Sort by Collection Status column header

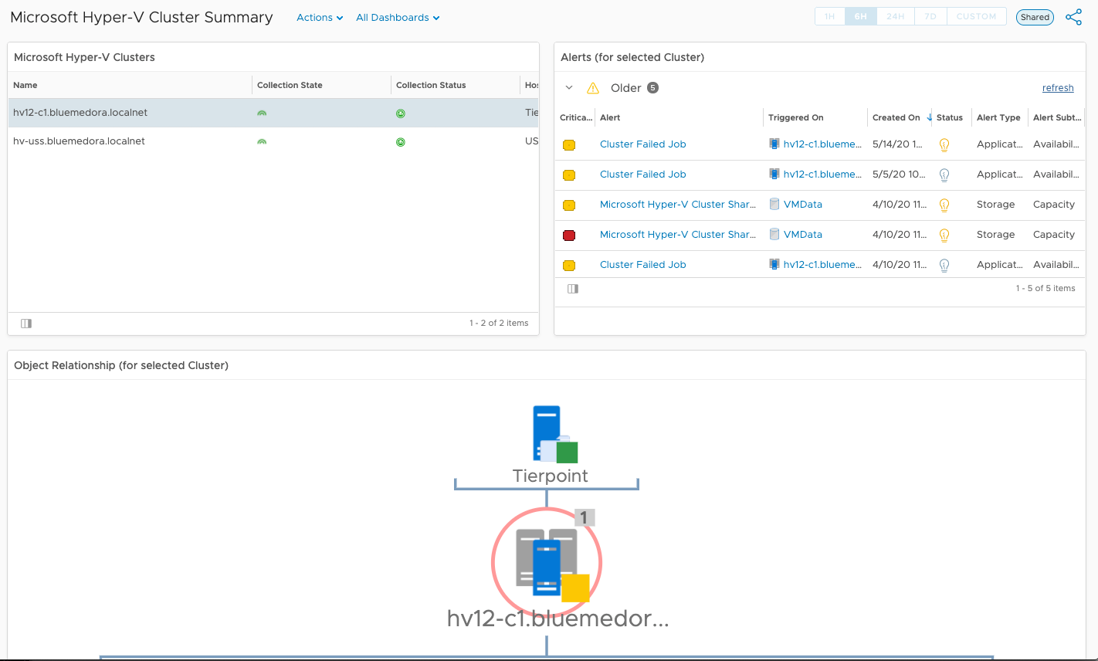click(x=431, y=85)
